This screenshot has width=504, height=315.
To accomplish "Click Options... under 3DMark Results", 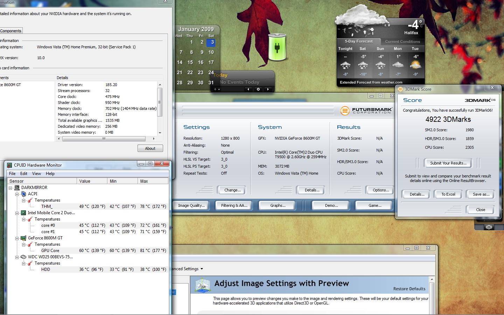I will point(380,190).
